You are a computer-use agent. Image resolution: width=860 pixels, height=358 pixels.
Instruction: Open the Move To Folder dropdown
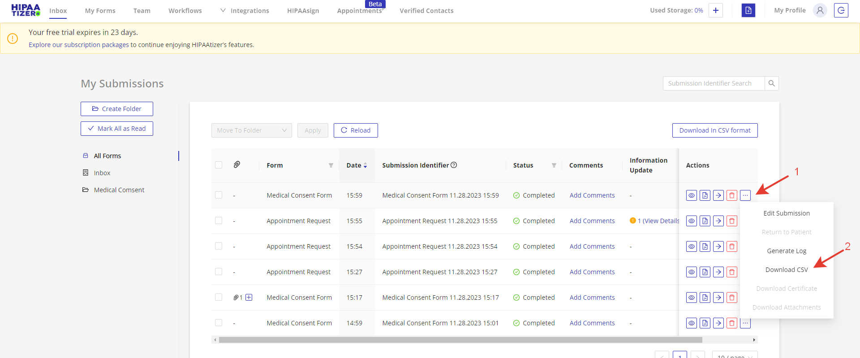(252, 130)
